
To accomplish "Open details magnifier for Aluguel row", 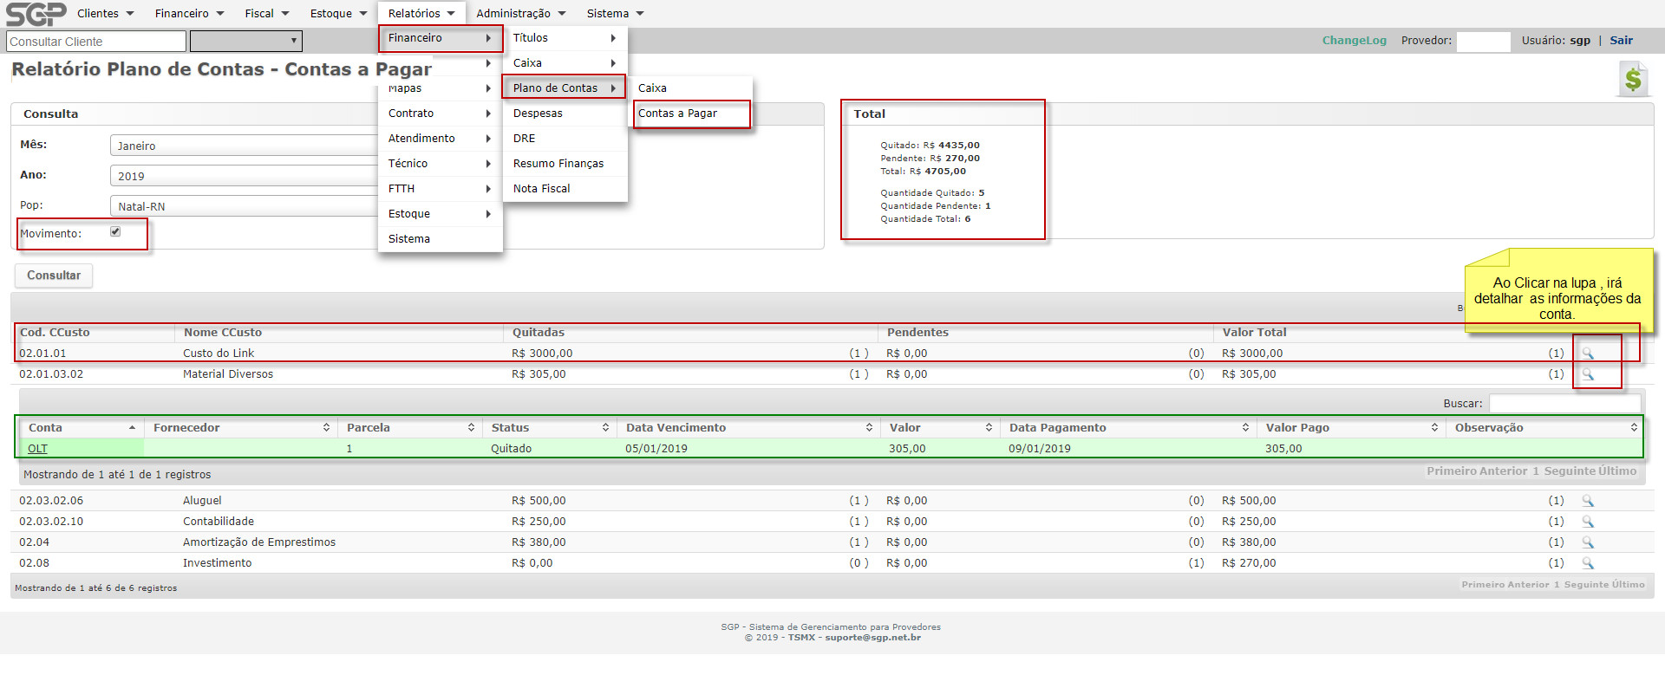I will click(x=1588, y=501).
